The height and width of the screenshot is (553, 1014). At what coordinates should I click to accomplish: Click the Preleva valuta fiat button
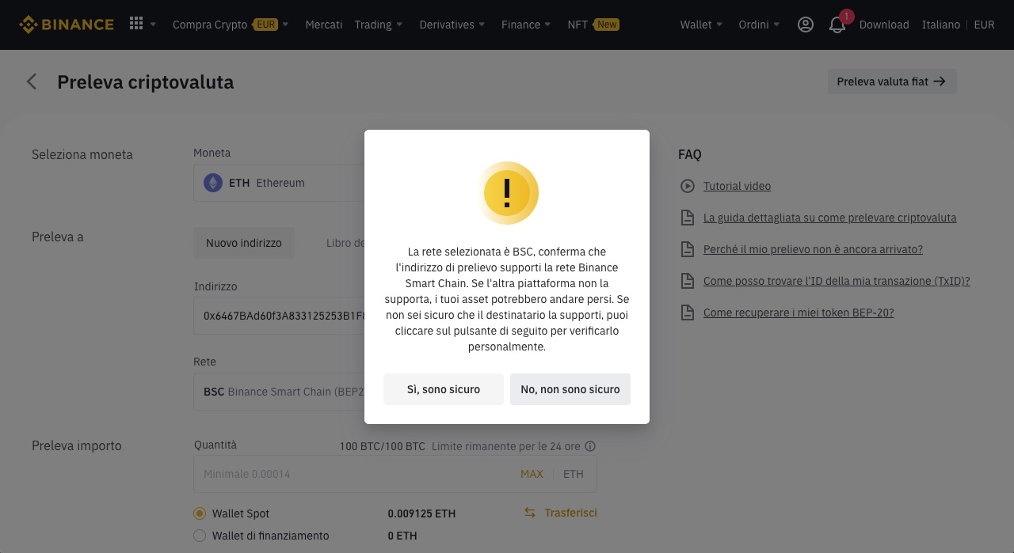pyautogui.click(x=892, y=81)
